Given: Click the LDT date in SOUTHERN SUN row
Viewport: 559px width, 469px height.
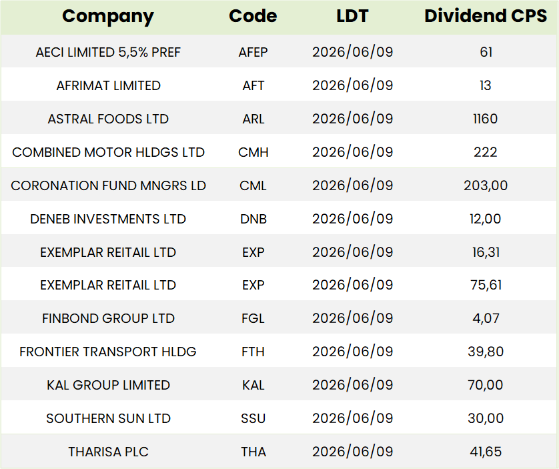Looking at the screenshot, I should click(x=352, y=418).
